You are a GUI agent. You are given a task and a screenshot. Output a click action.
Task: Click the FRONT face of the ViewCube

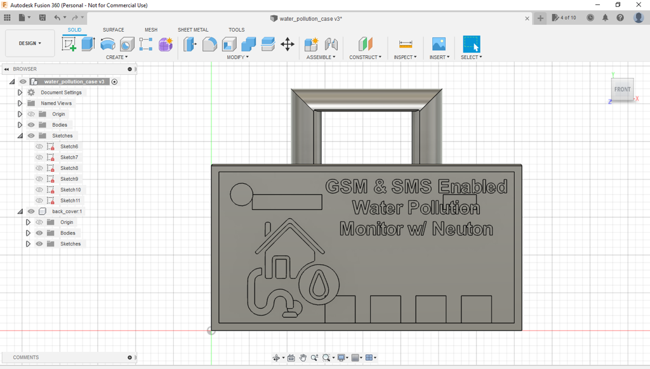(622, 89)
